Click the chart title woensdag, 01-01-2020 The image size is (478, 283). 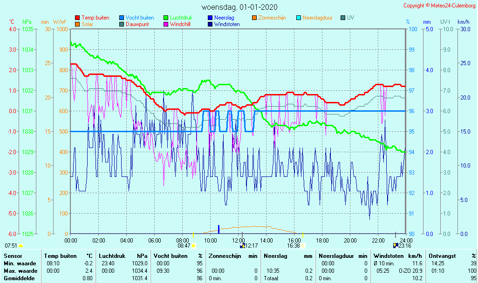point(239,7)
